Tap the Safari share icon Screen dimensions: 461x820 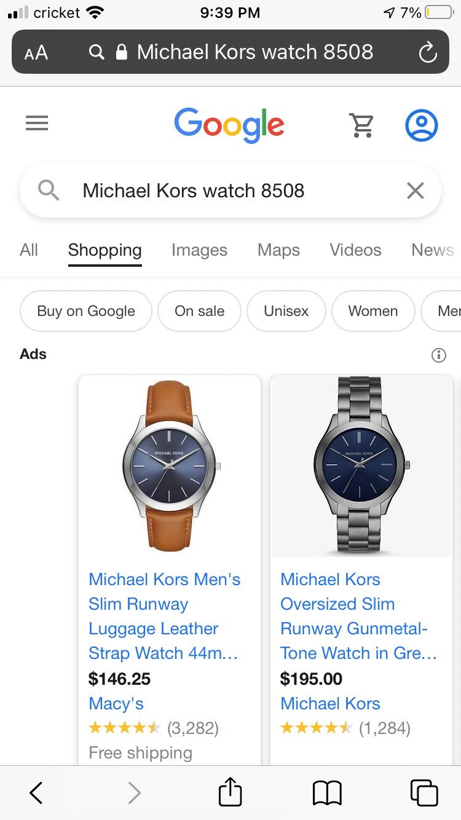(230, 792)
